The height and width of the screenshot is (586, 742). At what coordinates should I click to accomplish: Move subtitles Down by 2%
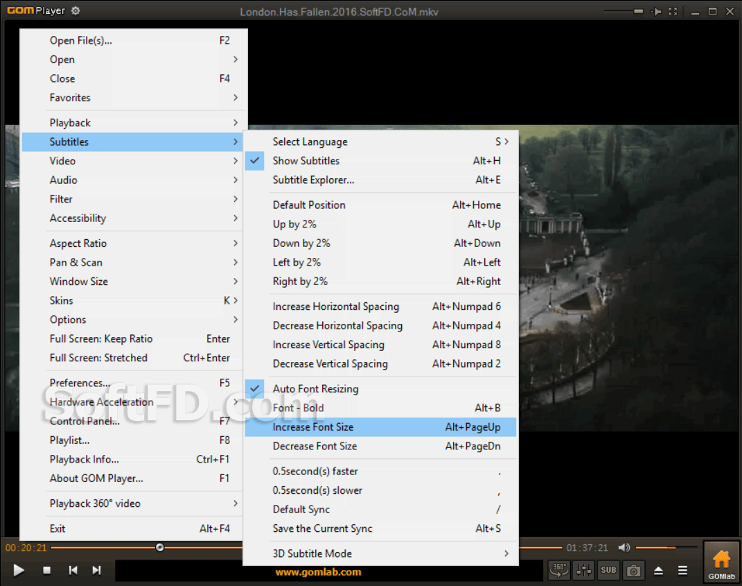coord(380,243)
